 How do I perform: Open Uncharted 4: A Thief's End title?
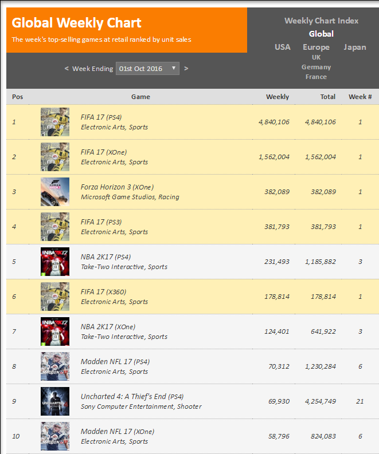click(132, 397)
